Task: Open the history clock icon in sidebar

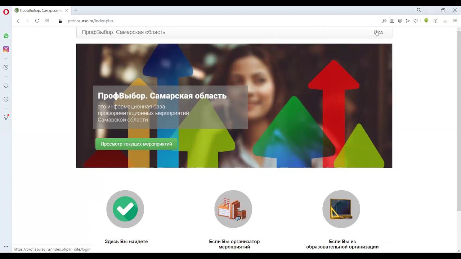Action: point(6,99)
